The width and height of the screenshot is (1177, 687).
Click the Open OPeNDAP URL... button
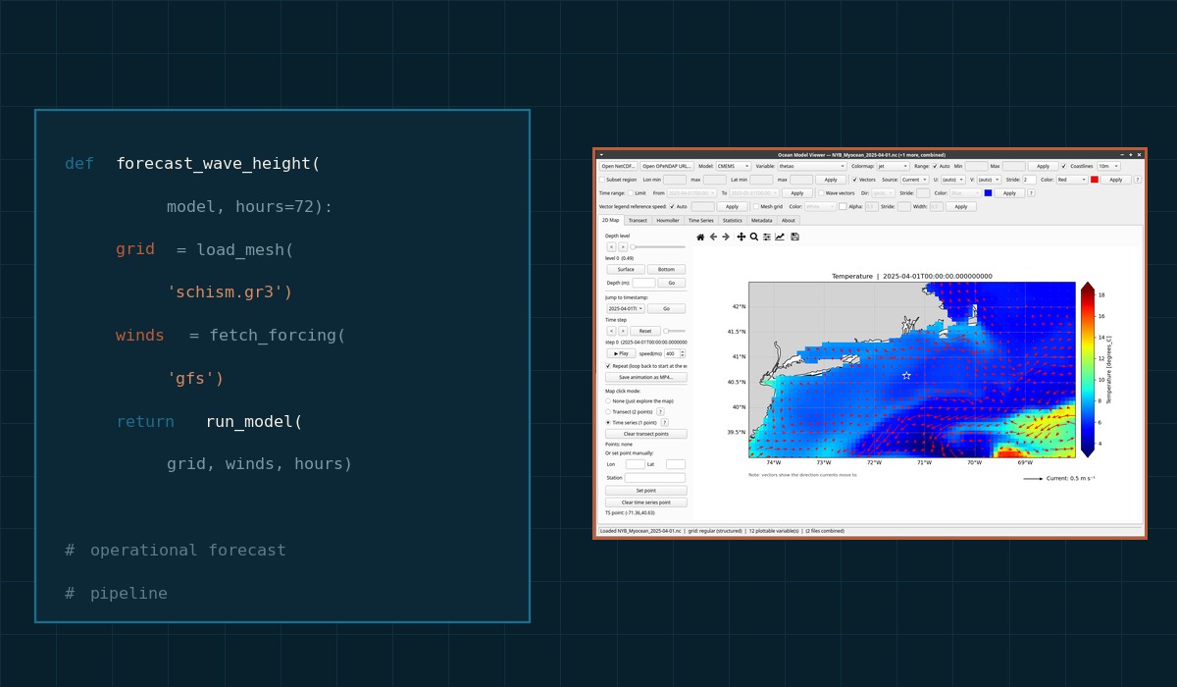click(x=667, y=166)
